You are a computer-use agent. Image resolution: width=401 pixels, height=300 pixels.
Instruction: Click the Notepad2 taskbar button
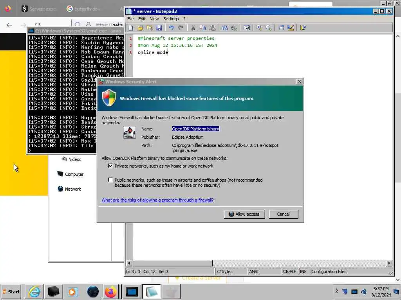[x=152, y=291]
